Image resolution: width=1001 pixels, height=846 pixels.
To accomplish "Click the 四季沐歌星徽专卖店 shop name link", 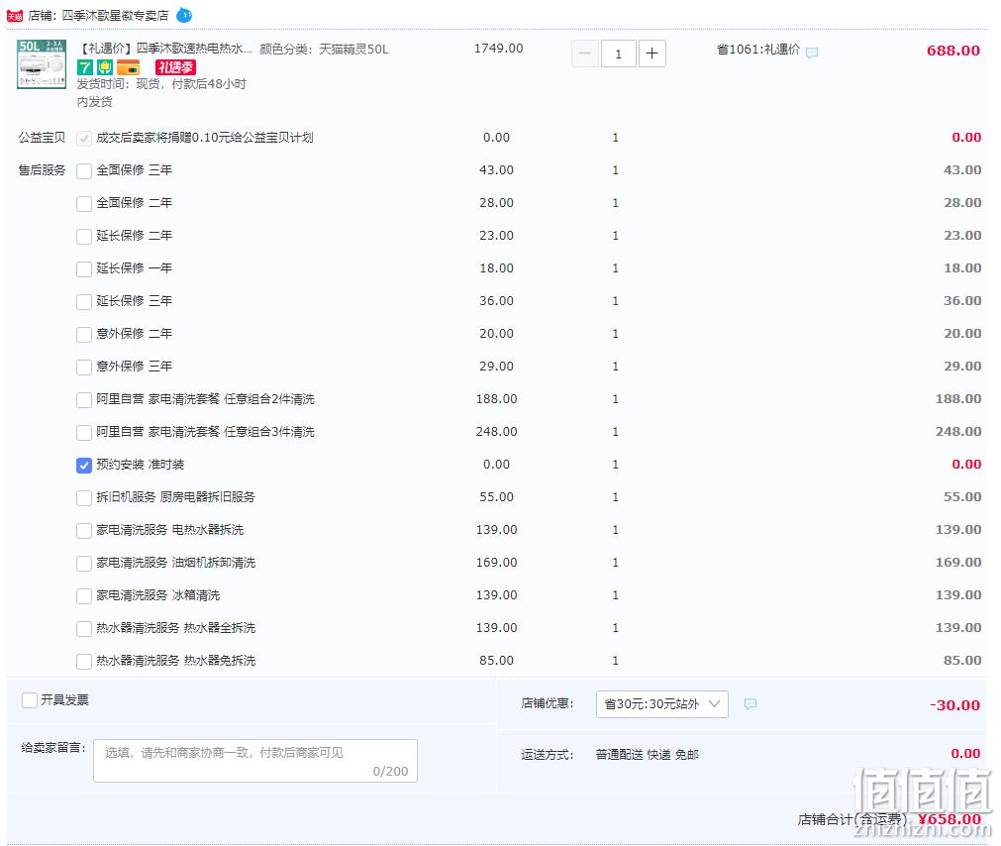I will click(116, 15).
